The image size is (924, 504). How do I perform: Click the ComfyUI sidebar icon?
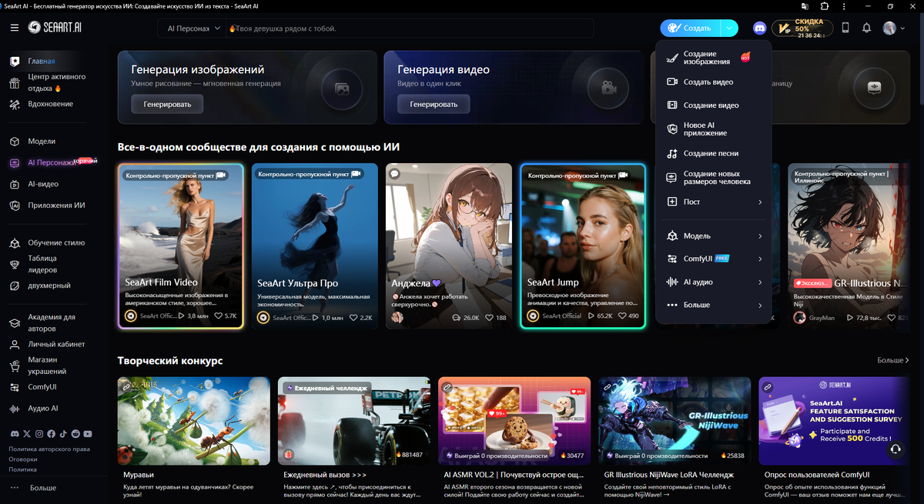click(14, 387)
